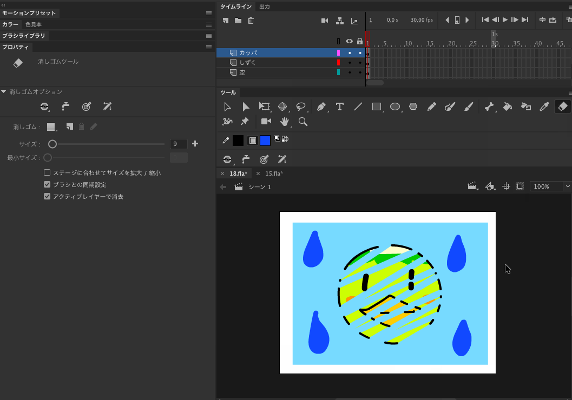Open the stage zoom percentage dropdown
572x400 pixels.
(x=568, y=186)
